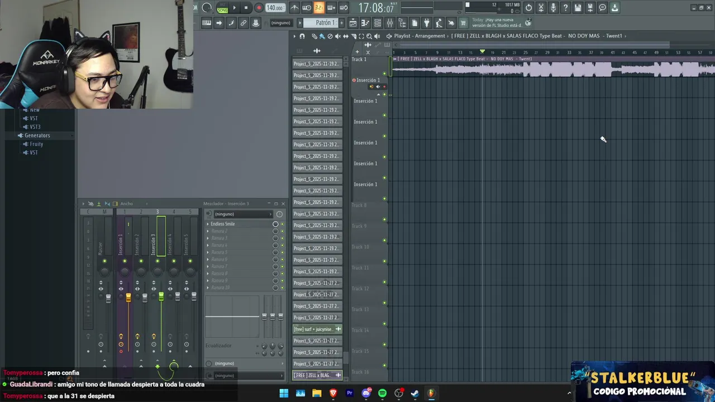Select the playlist mute tool

click(x=338, y=36)
